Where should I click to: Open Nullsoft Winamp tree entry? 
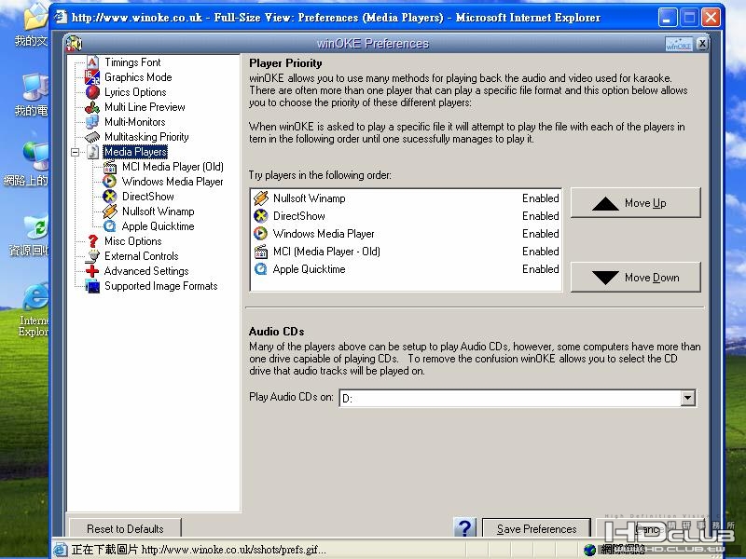pos(158,211)
